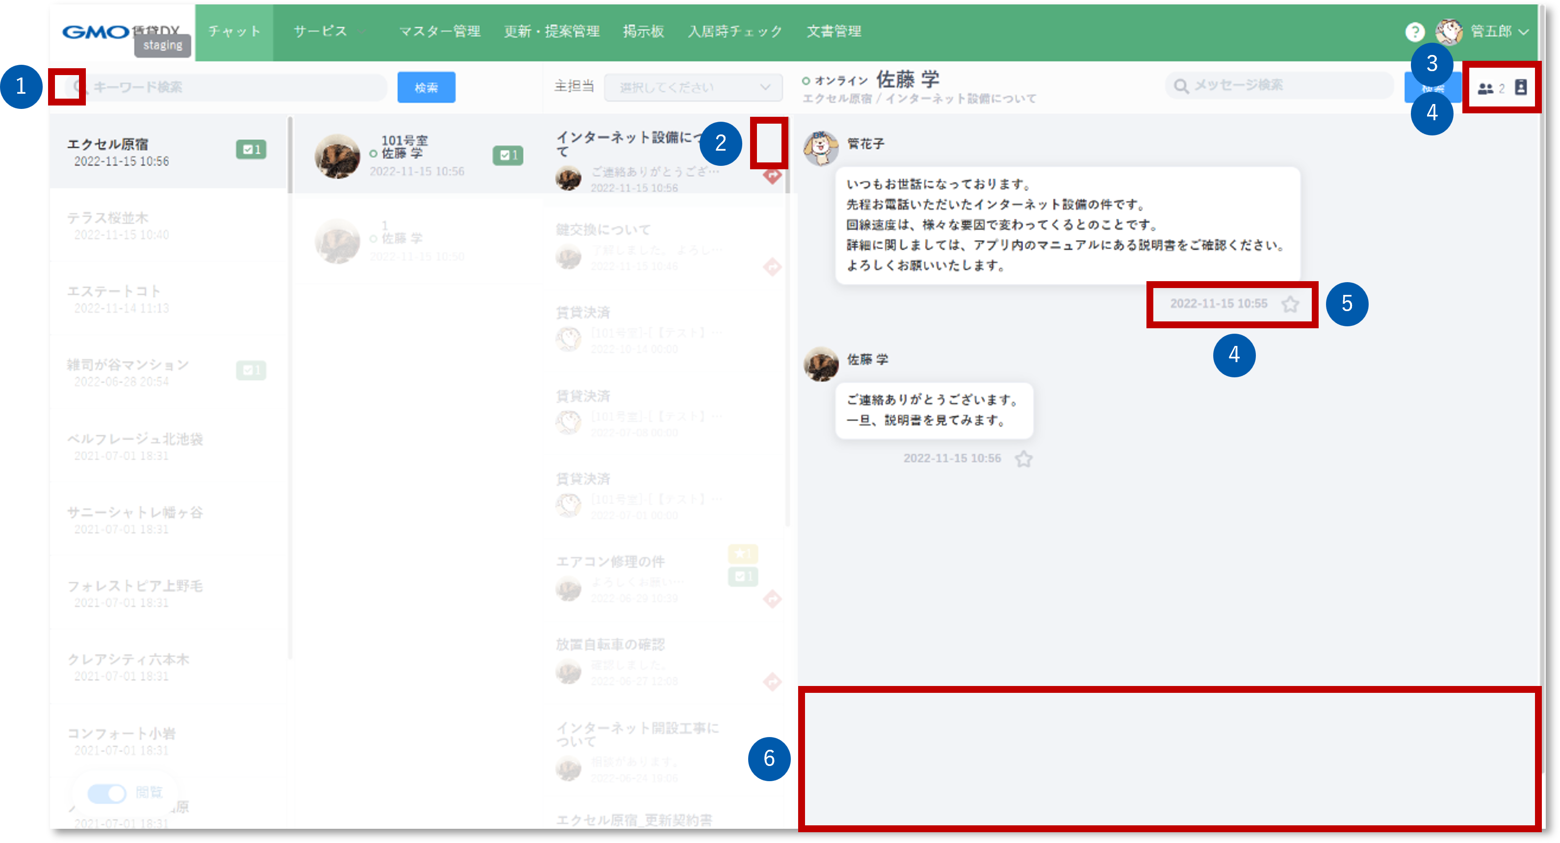Click the blue 検索 keyword search button
Viewport: 1560px width, 843px height.
(426, 86)
